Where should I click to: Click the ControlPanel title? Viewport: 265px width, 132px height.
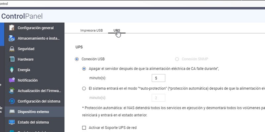[22, 16]
